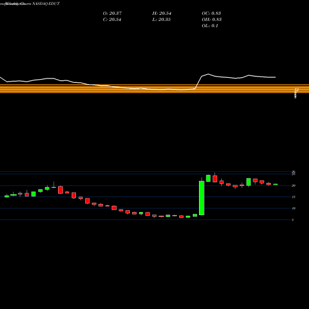Click the 5 price axis label
Image resolution: width=309 pixels, height=309 pixels.
292,220
